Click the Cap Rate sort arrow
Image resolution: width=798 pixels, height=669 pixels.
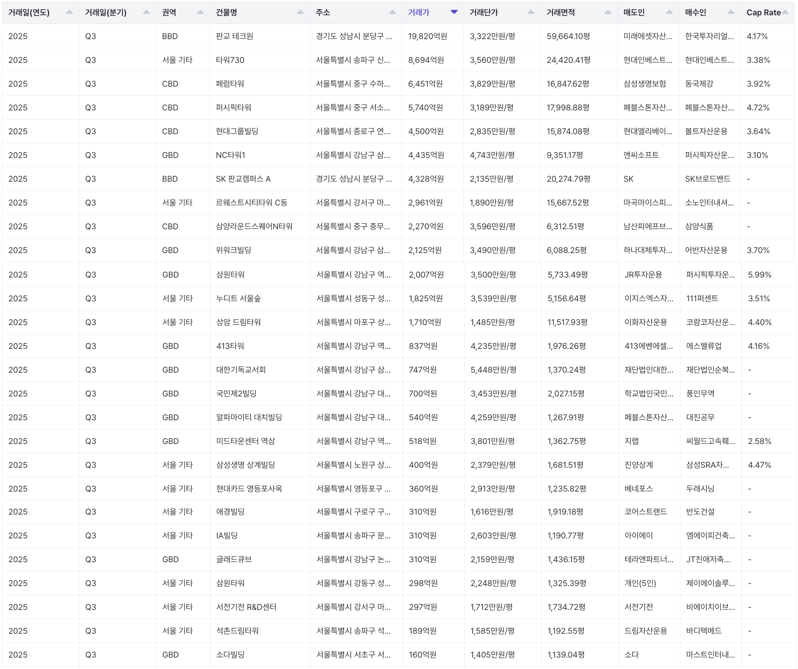pos(785,12)
